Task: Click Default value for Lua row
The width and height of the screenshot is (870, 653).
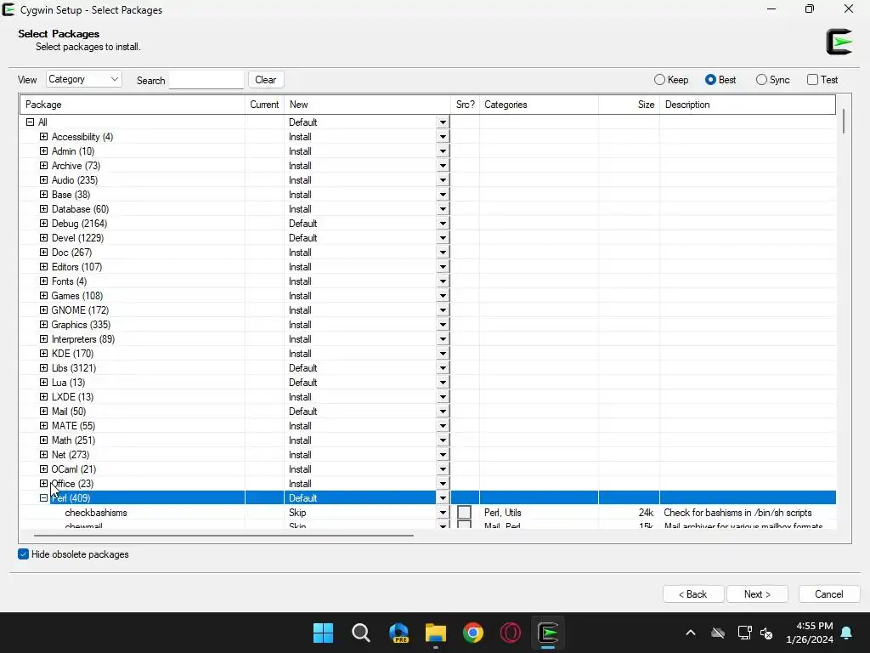Action: (303, 383)
